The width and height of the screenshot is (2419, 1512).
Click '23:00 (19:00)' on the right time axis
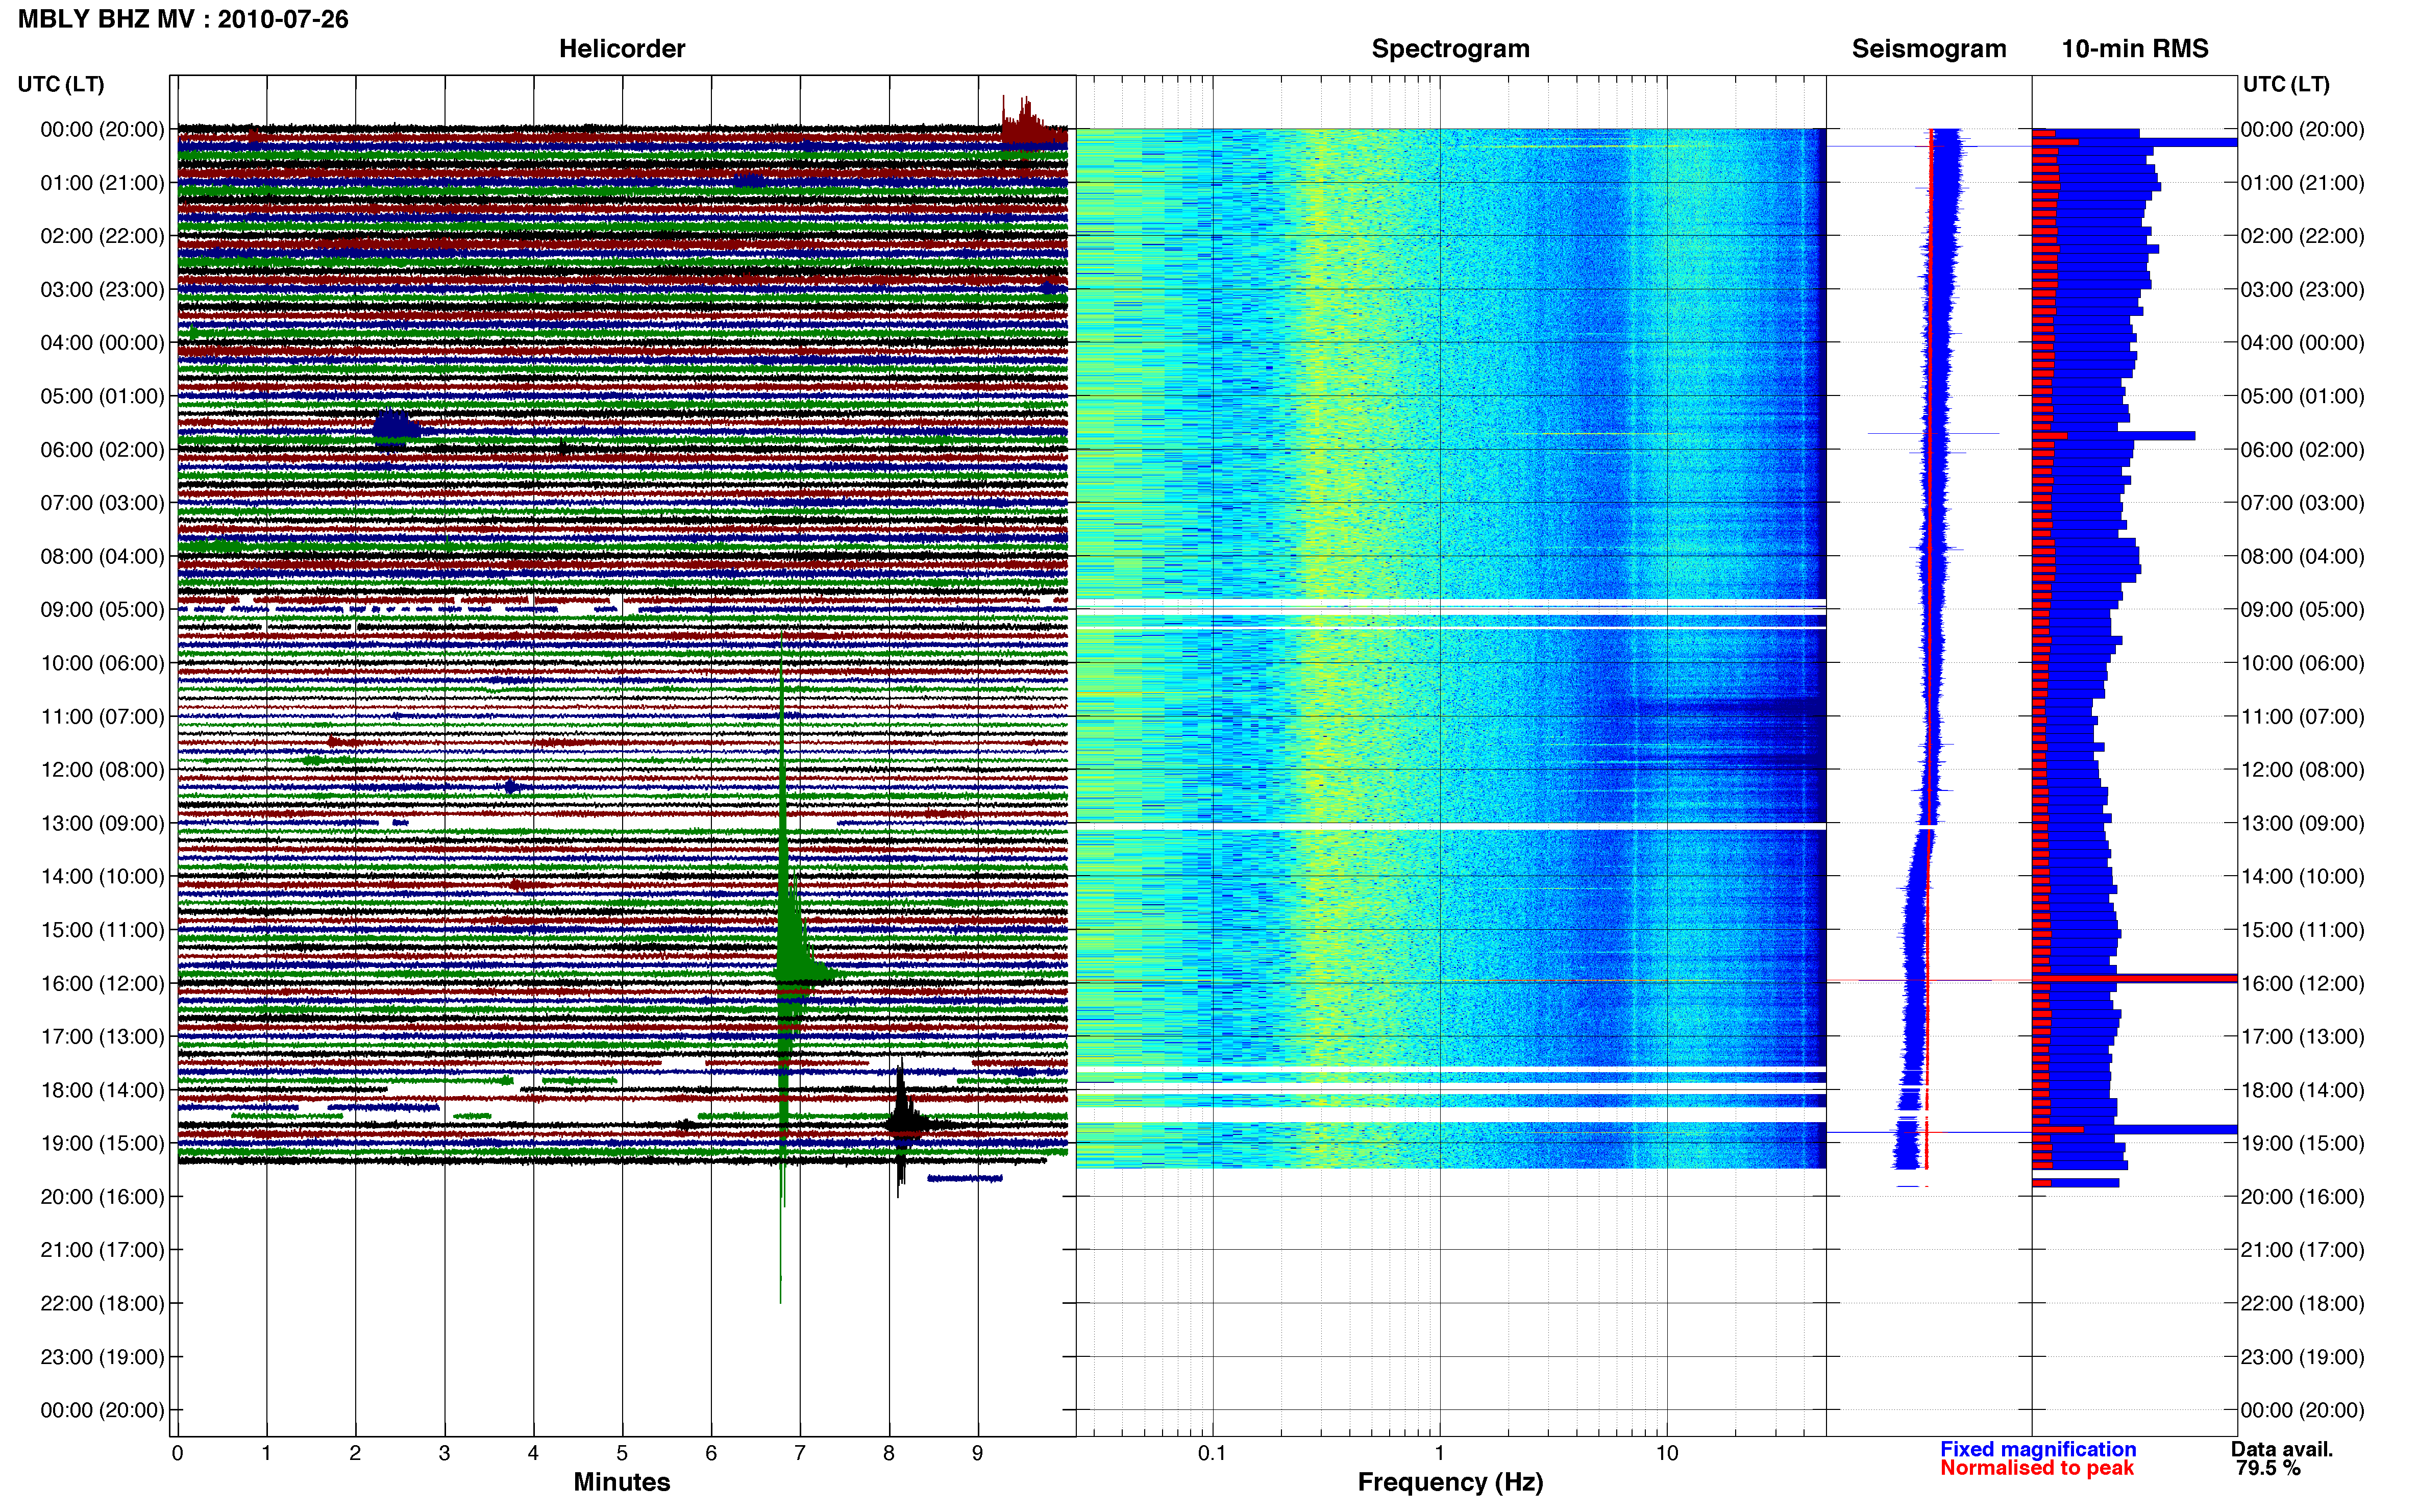(2303, 1357)
